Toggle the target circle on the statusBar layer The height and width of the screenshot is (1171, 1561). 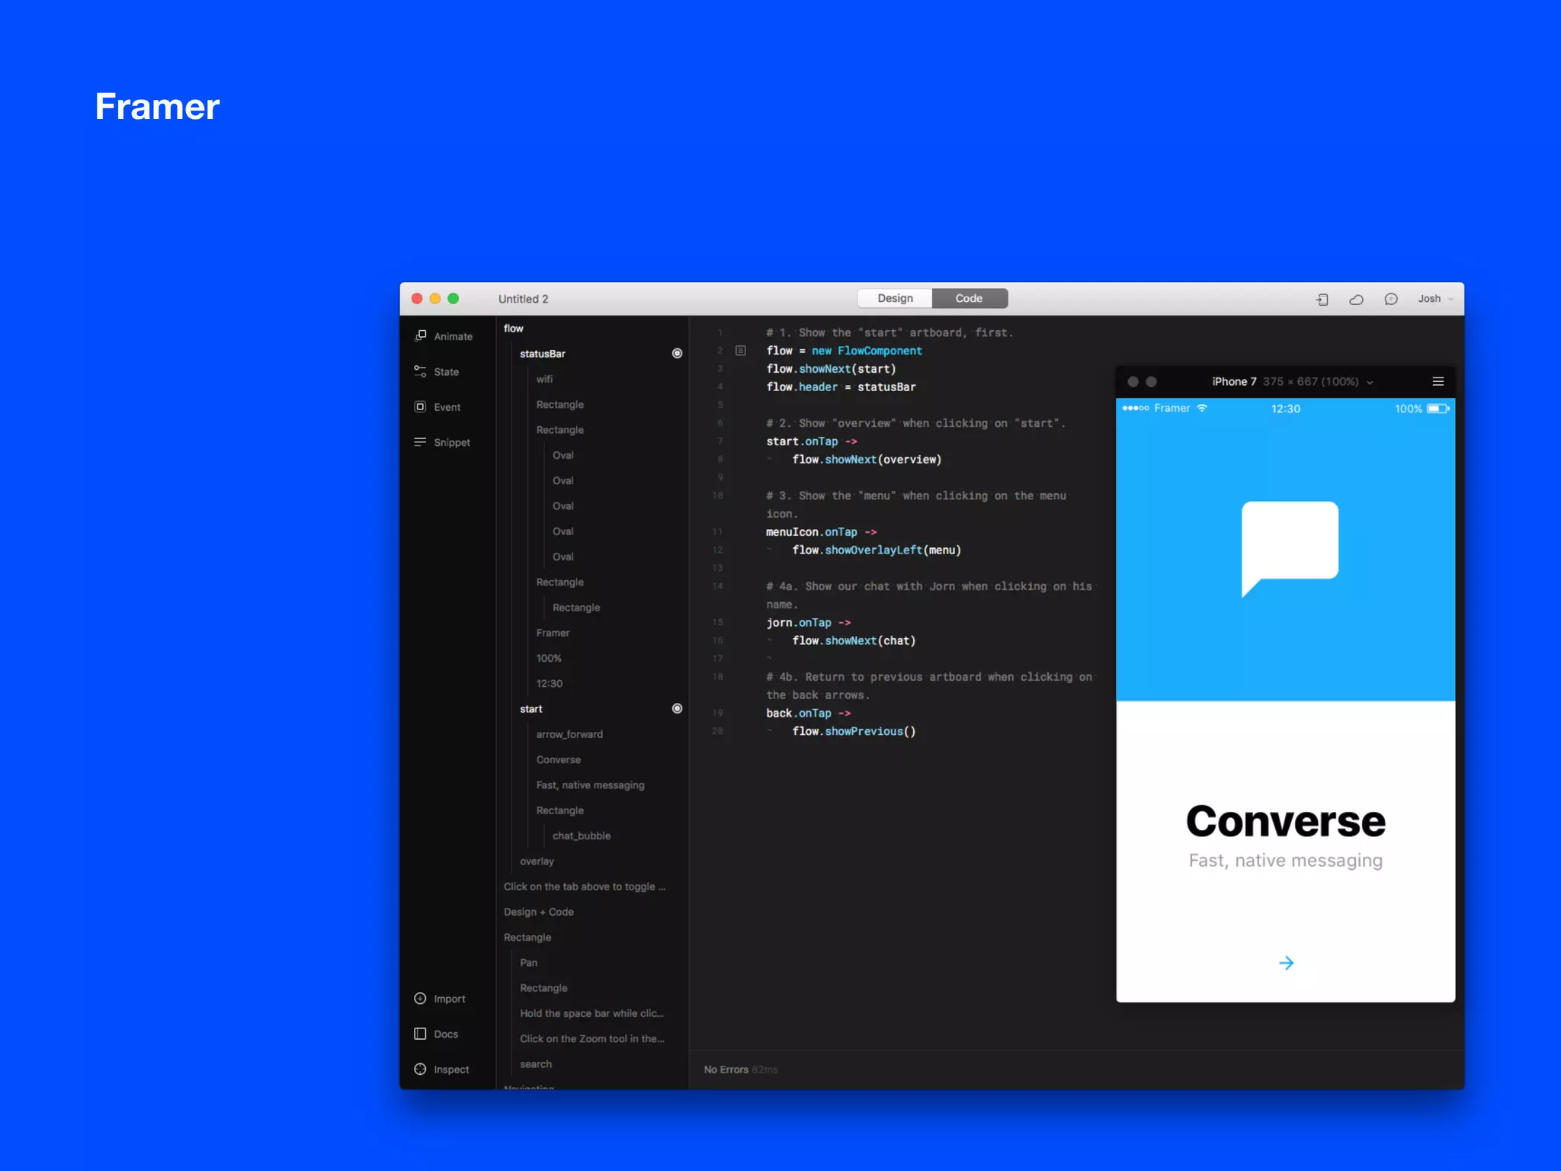[677, 353]
